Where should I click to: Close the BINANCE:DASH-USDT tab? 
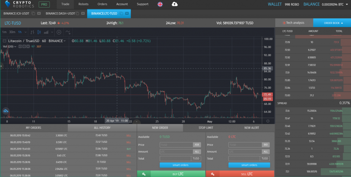pyautogui.click(x=83, y=13)
